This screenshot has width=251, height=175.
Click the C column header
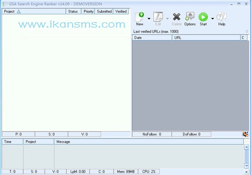click(x=244, y=38)
